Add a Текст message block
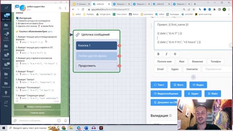 [159, 85]
